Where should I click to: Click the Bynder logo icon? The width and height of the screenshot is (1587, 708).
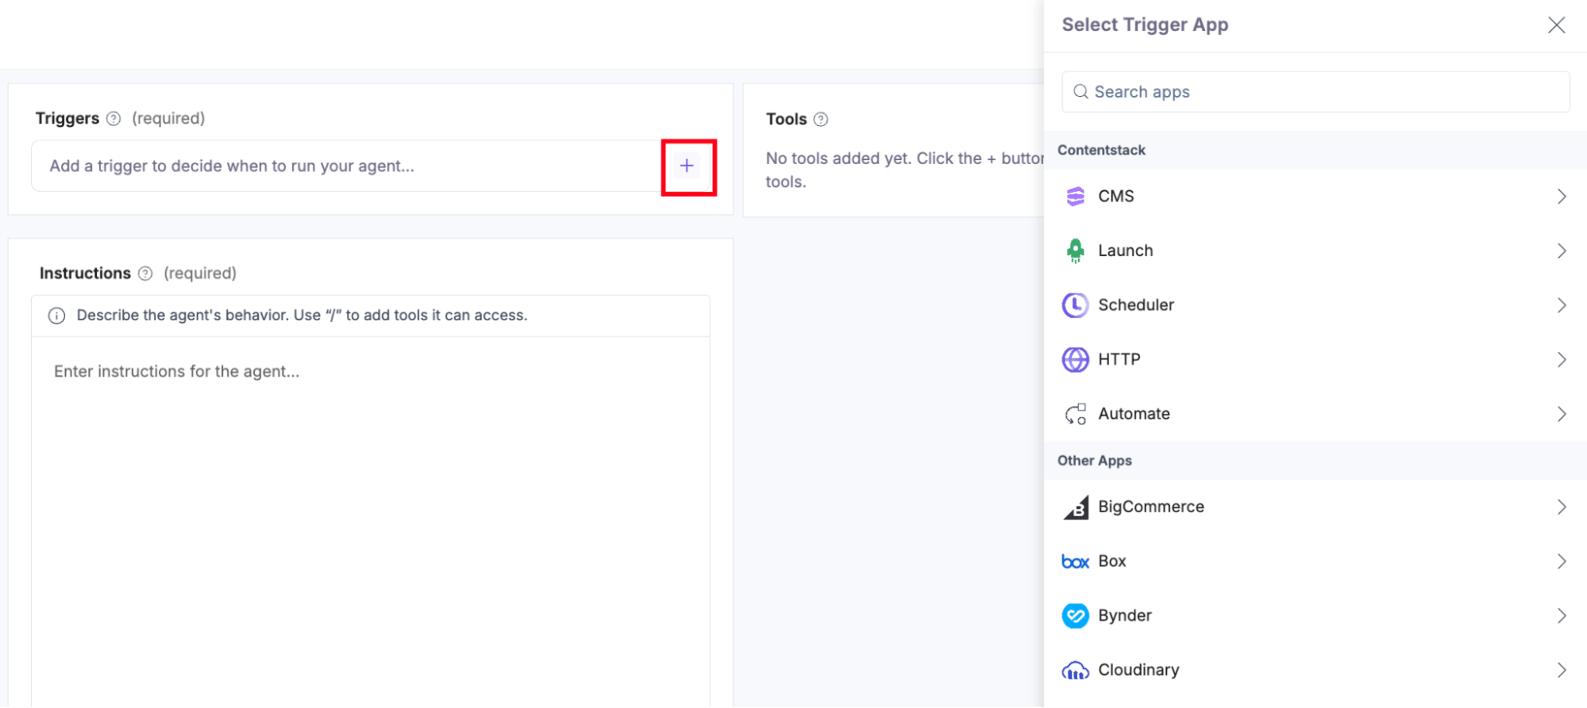[x=1075, y=616]
